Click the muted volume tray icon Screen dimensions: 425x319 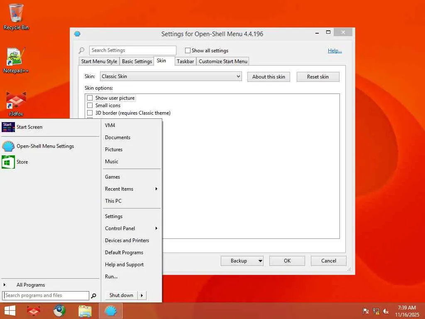coord(386,311)
